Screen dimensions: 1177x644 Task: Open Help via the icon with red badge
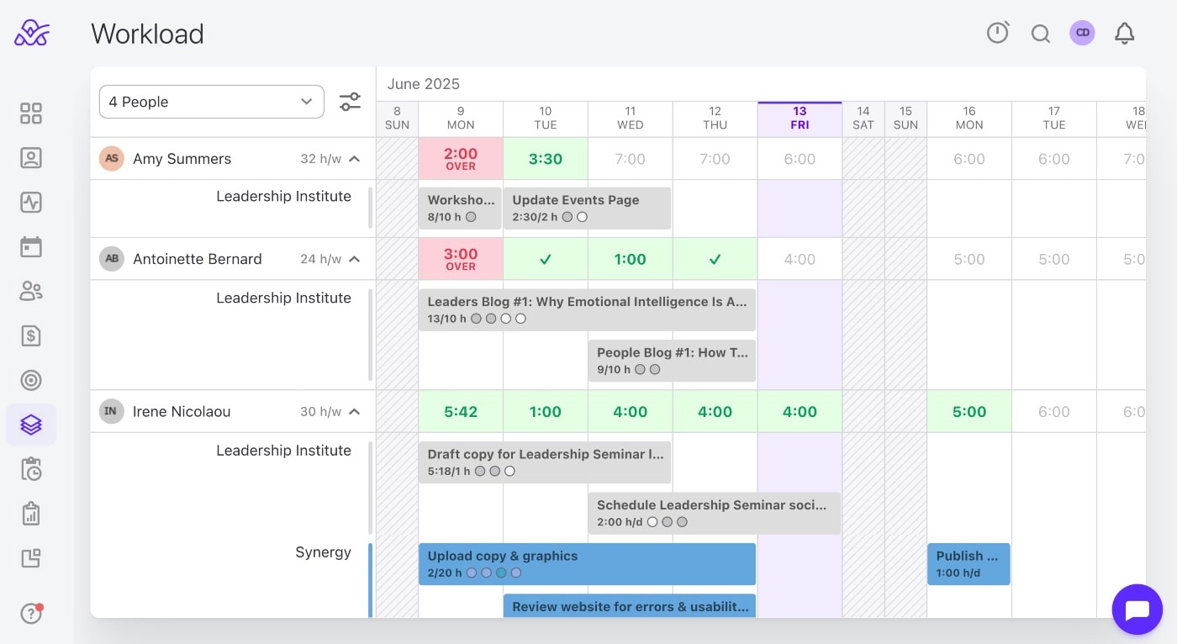(31, 614)
